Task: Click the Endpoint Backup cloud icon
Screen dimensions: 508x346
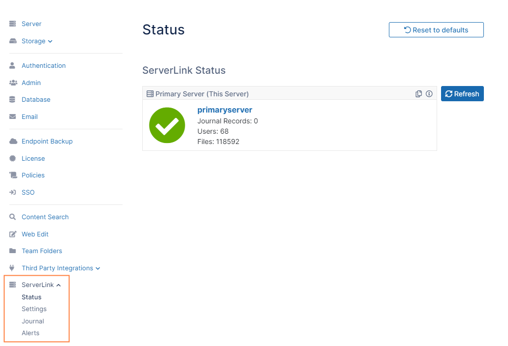Action: click(x=13, y=142)
